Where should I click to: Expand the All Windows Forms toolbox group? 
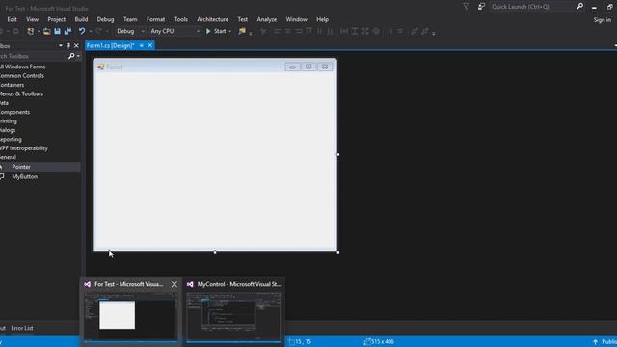[x=22, y=67]
